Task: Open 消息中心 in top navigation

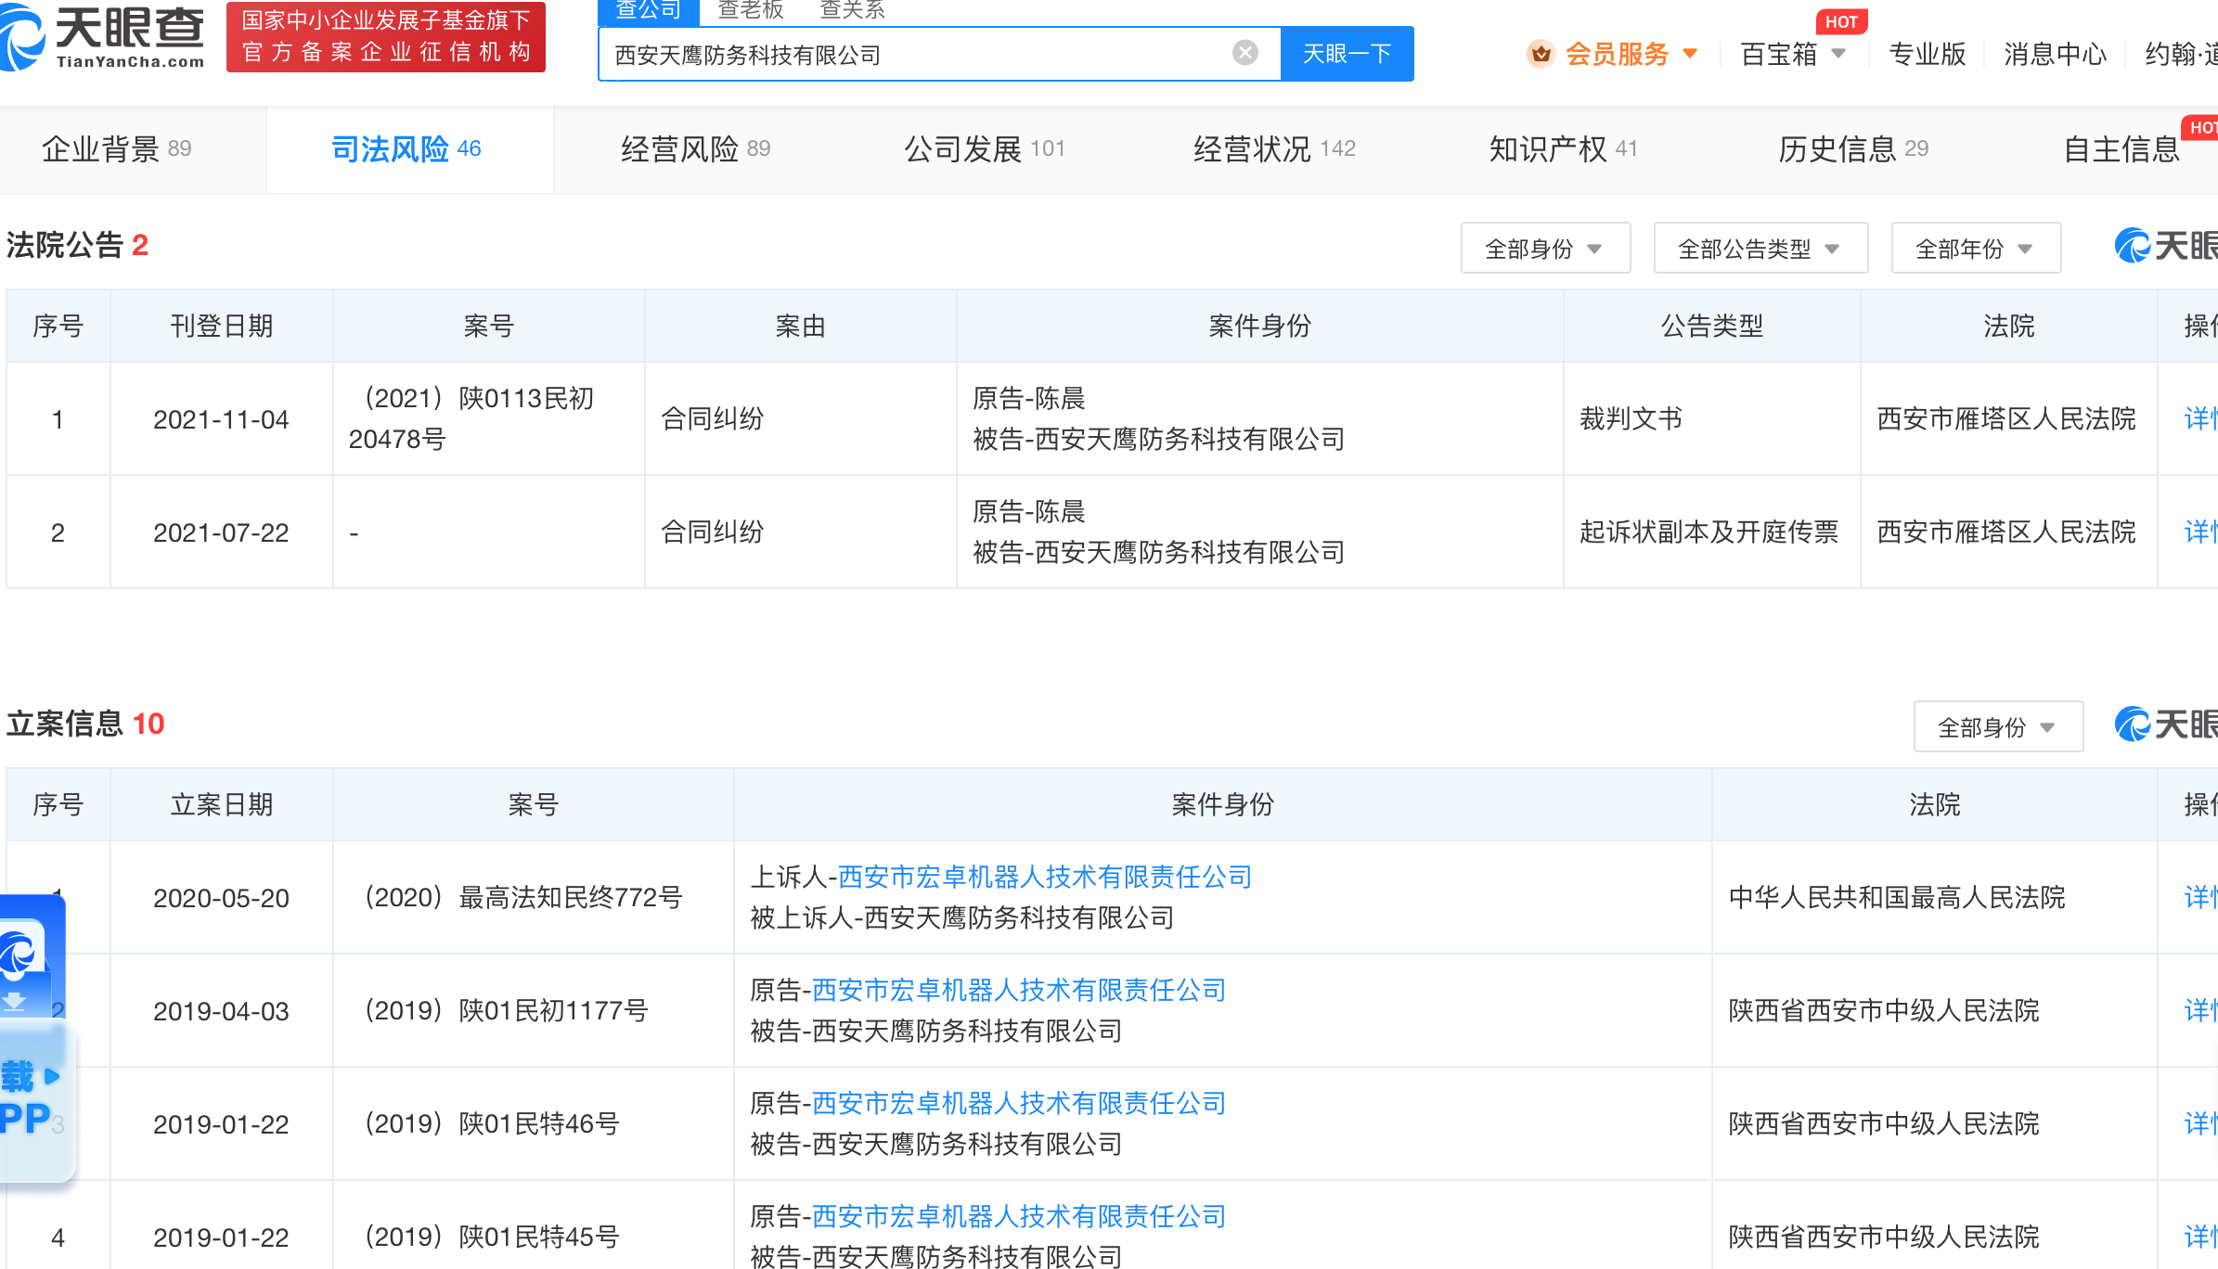Action: click(2055, 54)
